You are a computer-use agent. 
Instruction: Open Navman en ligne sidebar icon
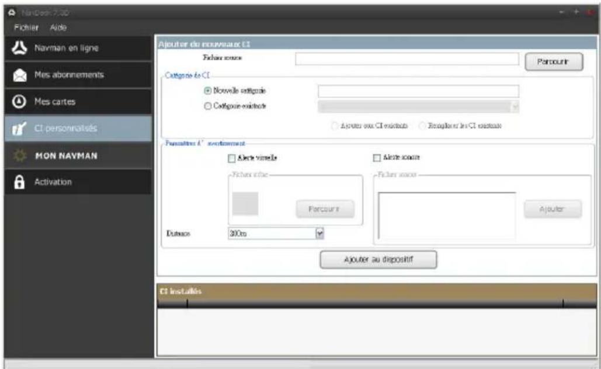click(x=19, y=48)
